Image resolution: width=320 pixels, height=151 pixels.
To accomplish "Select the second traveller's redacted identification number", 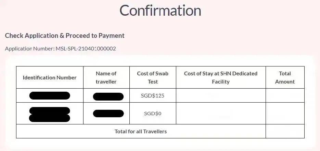I will tap(50, 114).
